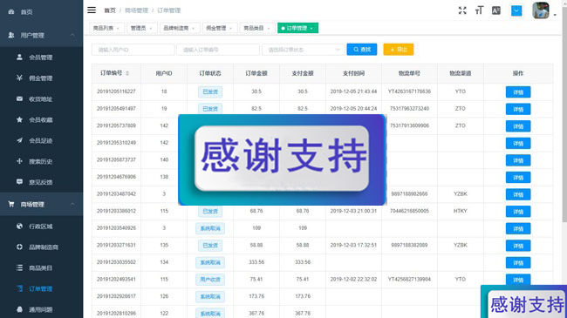Viewport: 567px width, 318px height.
Task: Click the 物流渠道 column header
Action: coord(461,73)
